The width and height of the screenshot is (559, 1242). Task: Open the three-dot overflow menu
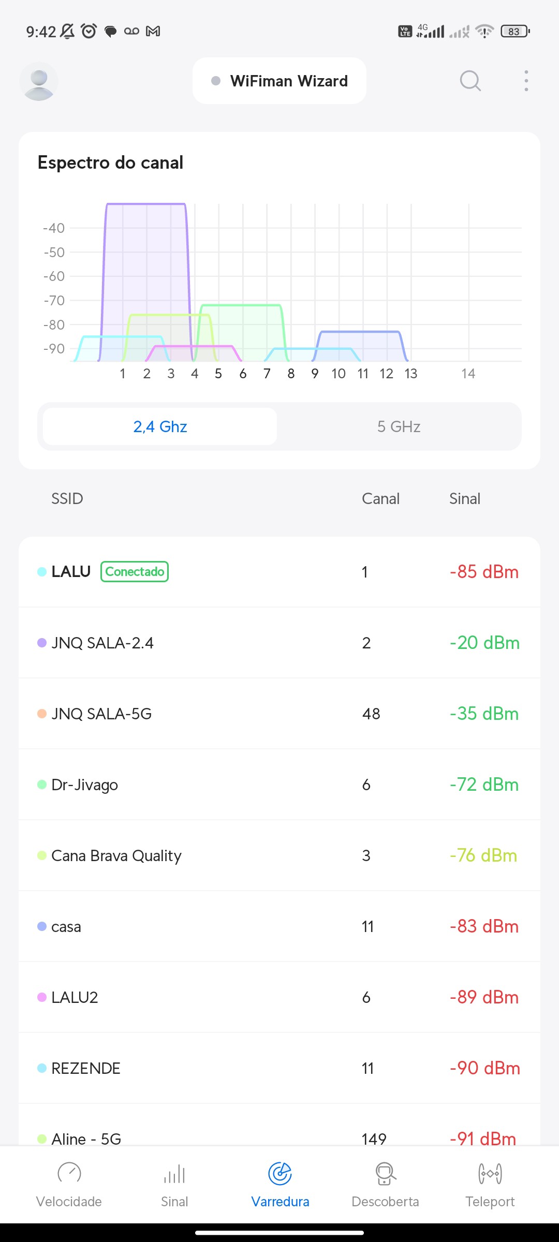point(526,81)
